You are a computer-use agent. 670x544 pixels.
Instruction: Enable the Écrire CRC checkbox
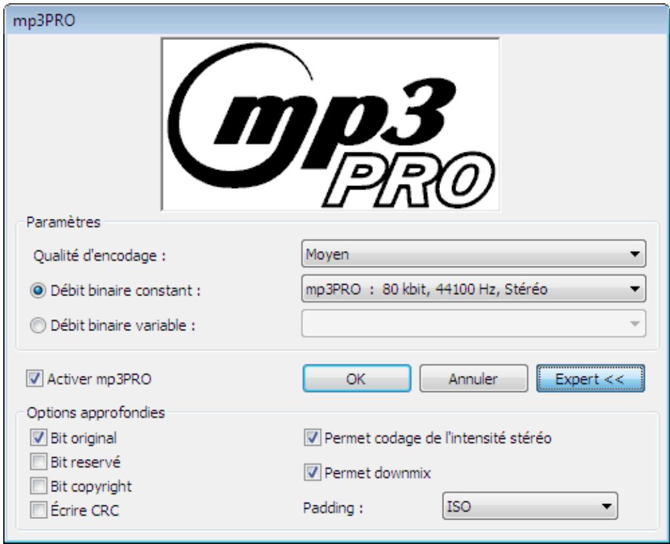[39, 511]
